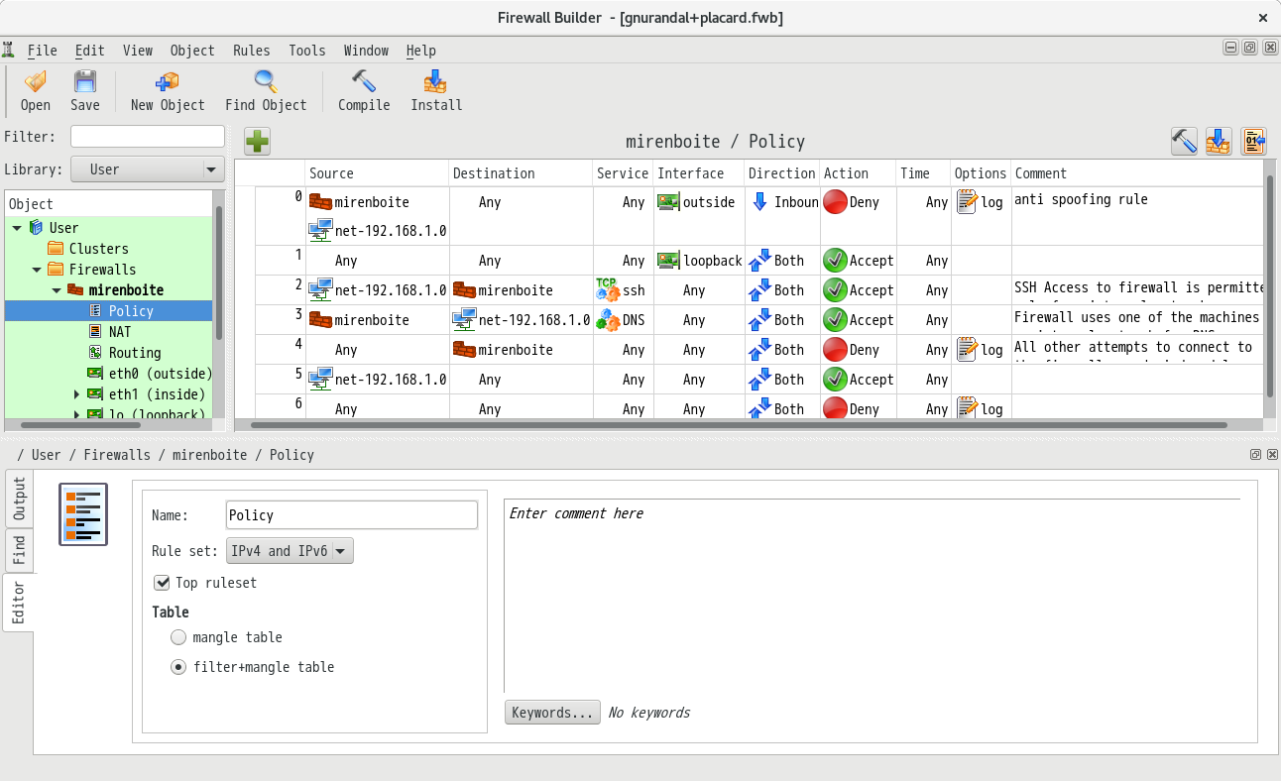
Task: Click the ssh TCP service icon
Action: 607,289
